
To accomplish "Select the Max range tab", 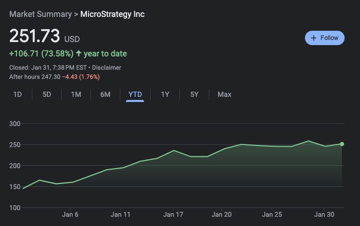I will [224, 94].
